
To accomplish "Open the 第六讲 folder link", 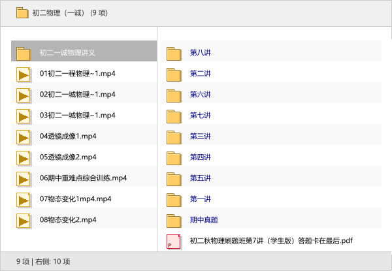I will point(200,95).
